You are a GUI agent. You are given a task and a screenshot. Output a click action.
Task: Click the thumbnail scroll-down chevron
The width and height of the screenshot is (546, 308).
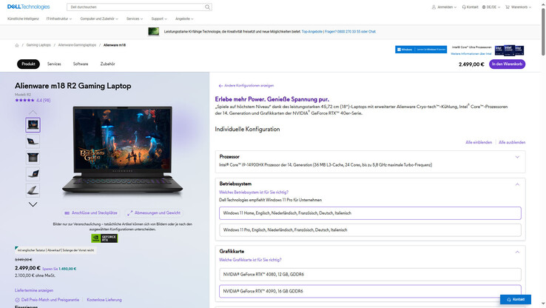coord(33,204)
